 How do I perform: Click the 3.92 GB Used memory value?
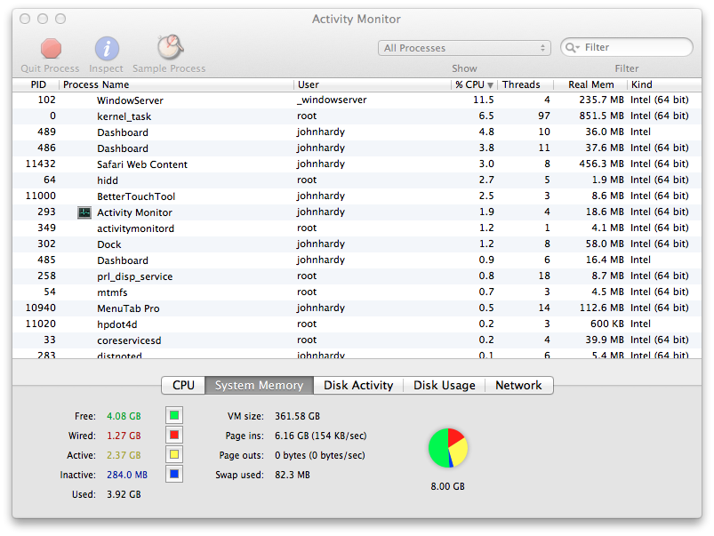click(x=124, y=494)
